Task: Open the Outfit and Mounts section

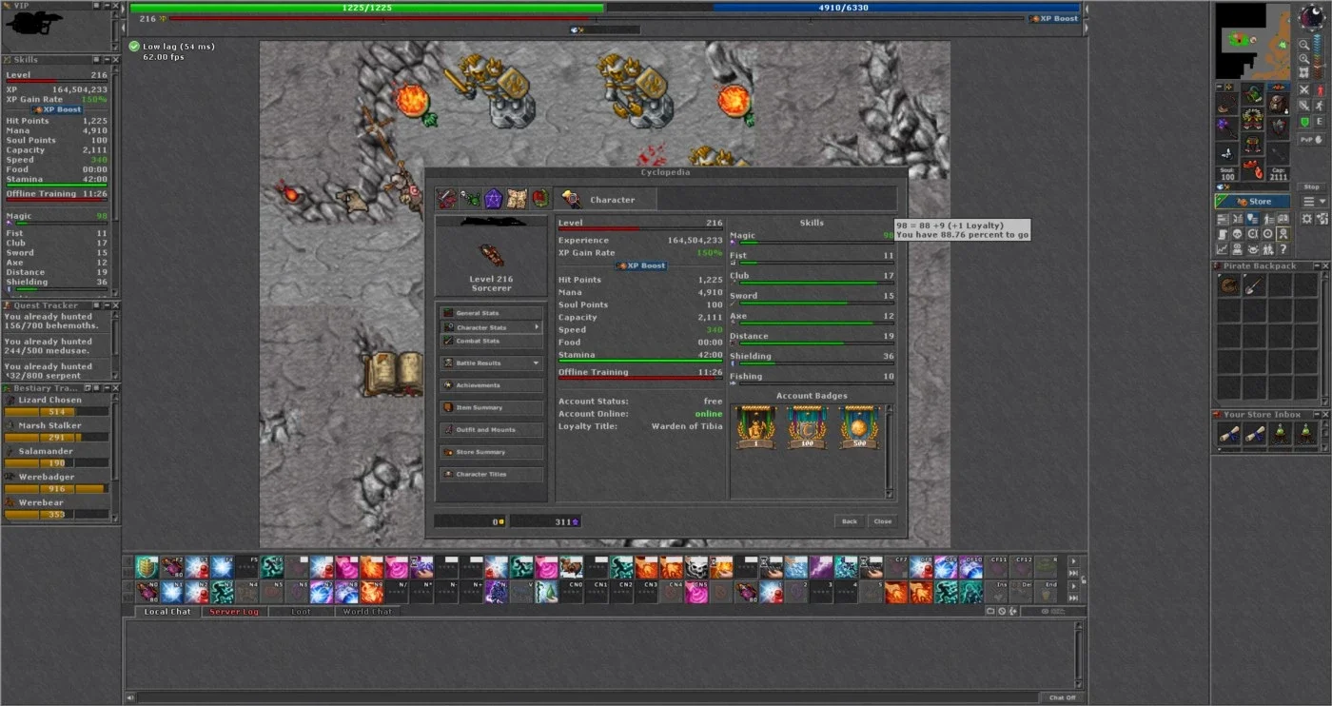Action: click(x=492, y=430)
